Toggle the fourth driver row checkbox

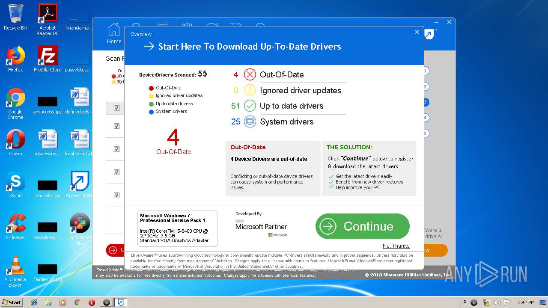116,195
